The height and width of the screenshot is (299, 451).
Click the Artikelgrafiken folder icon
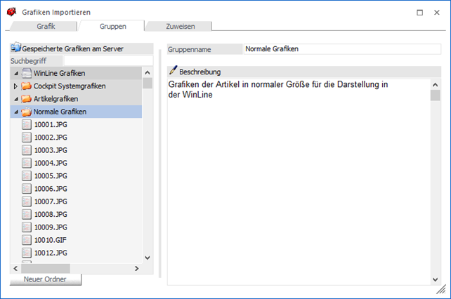click(27, 99)
